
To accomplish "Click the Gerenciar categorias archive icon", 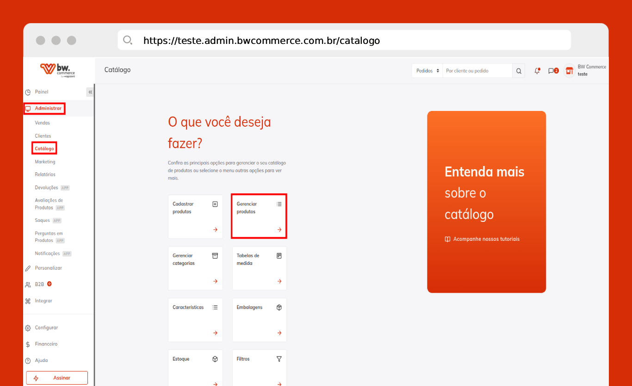I will (215, 256).
